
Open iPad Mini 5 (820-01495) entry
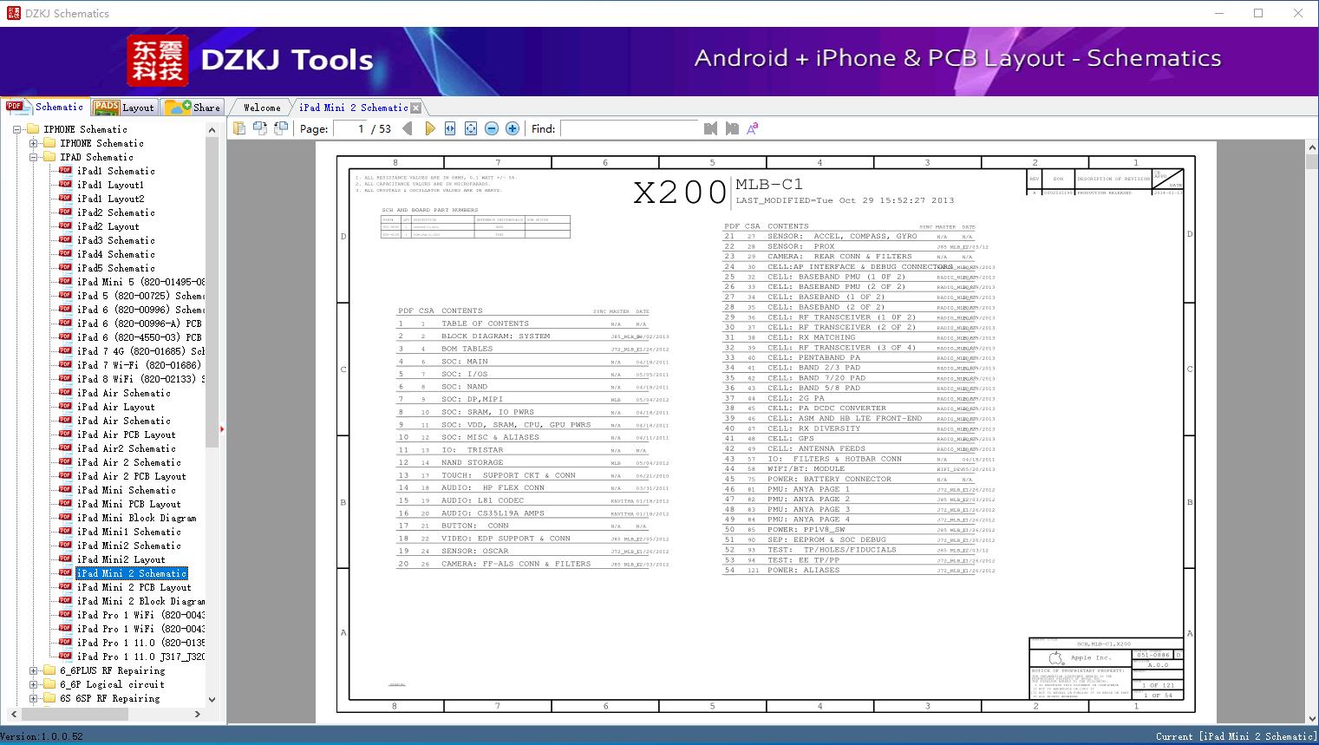(140, 282)
